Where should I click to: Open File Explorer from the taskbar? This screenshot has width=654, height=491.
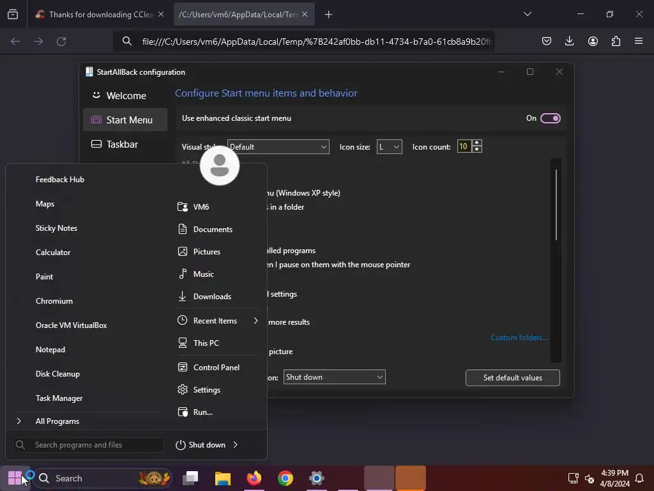tap(223, 478)
